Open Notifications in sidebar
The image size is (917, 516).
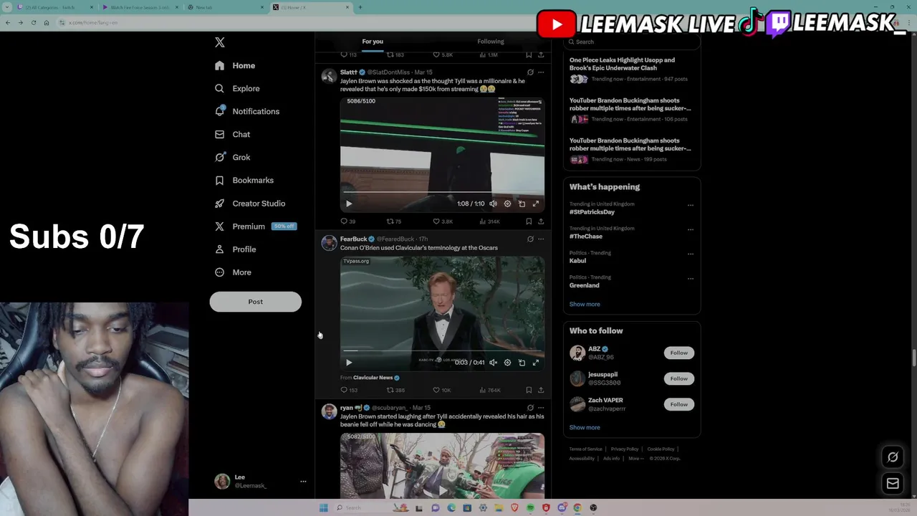[x=247, y=111]
